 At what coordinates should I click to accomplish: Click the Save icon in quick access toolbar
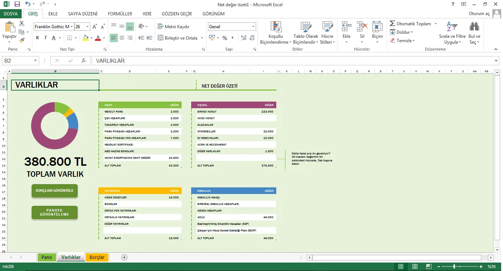17,4
